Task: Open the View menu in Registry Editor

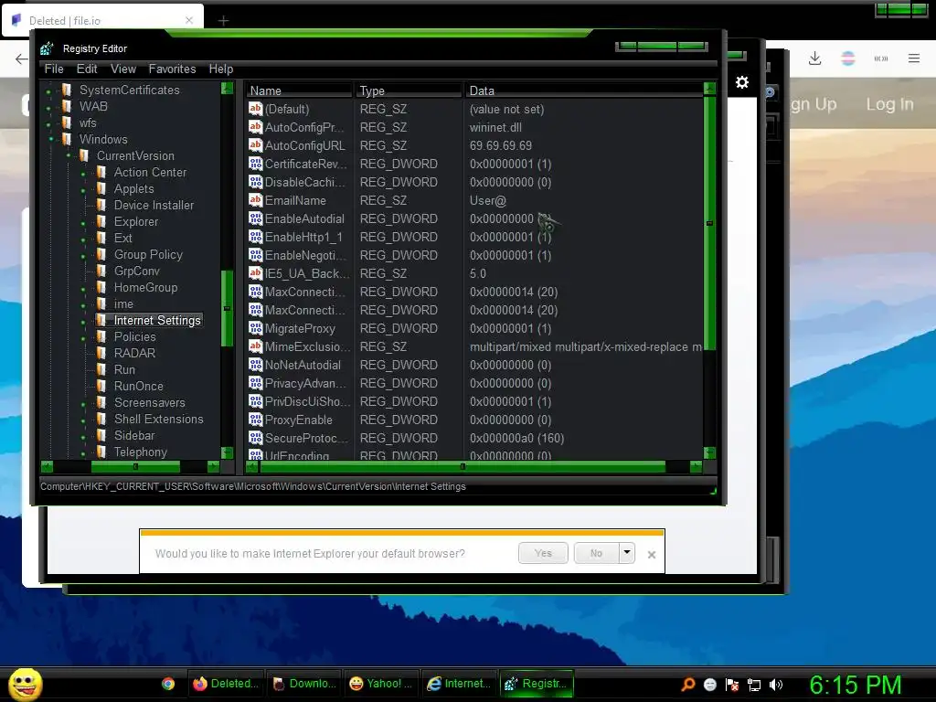Action: pos(123,69)
